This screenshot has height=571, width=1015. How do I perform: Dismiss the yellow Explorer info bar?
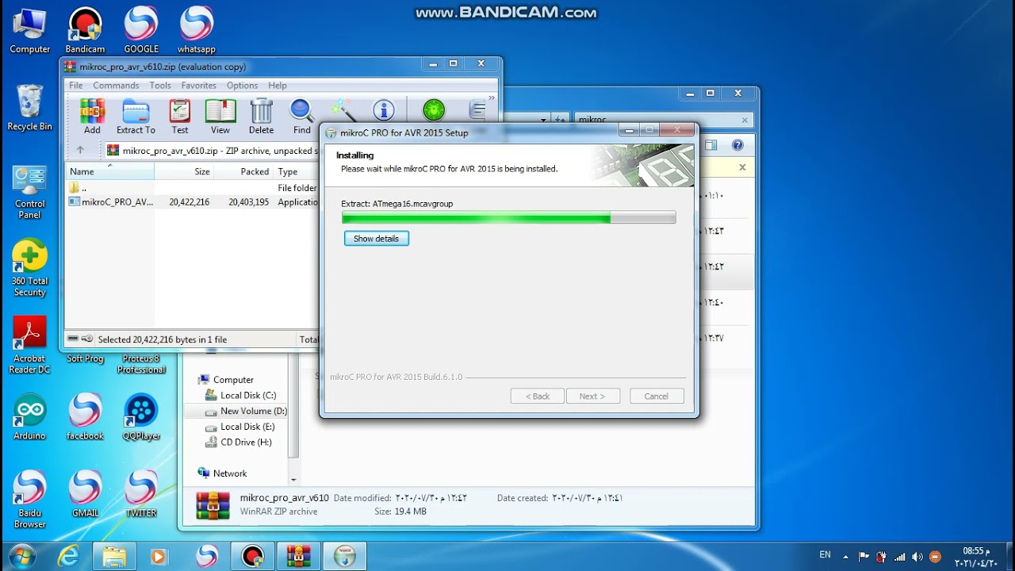(742, 167)
